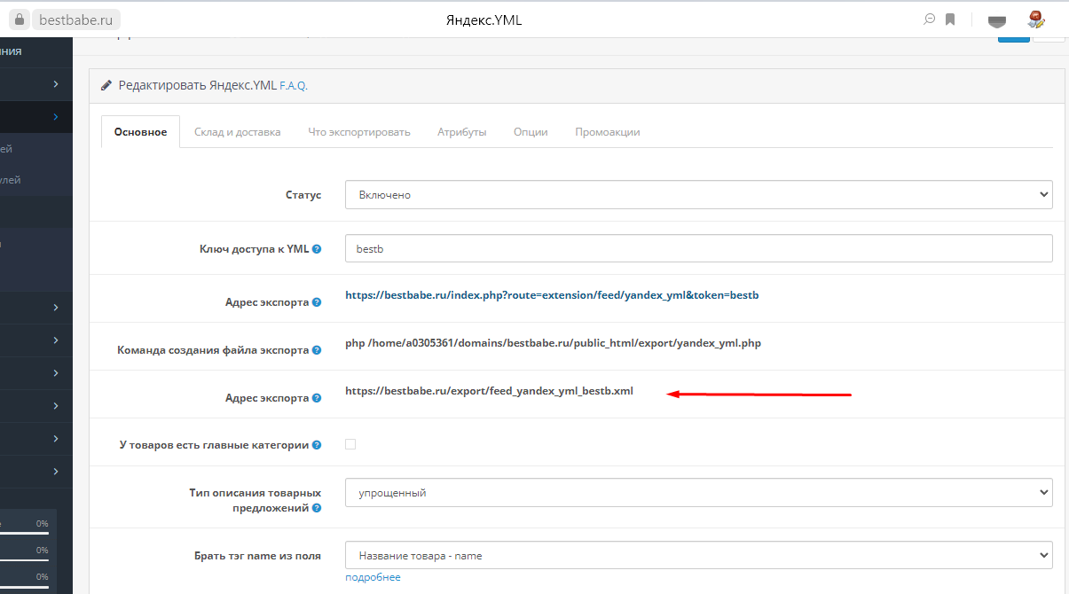
Task: Click the gray shield extension icon
Action: click(x=997, y=20)
